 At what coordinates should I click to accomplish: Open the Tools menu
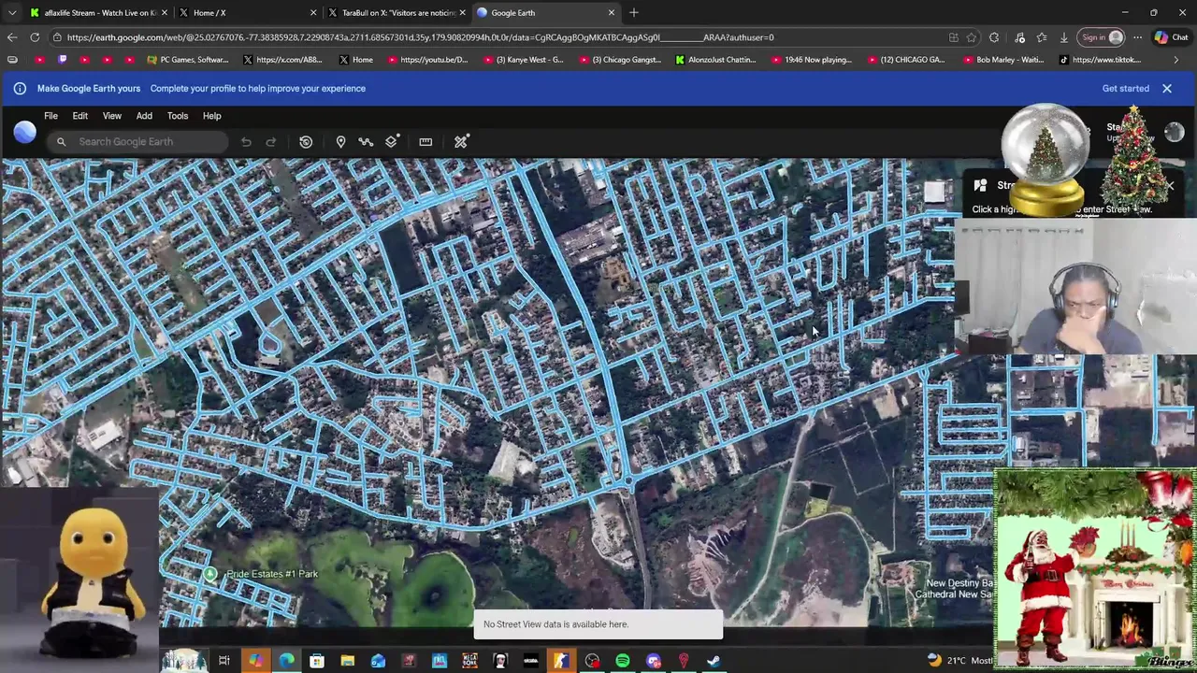tap(178, 116)
